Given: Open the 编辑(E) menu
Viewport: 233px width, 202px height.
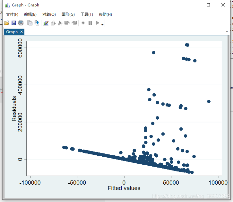Looking at the screenshot, I should (30, 14).
